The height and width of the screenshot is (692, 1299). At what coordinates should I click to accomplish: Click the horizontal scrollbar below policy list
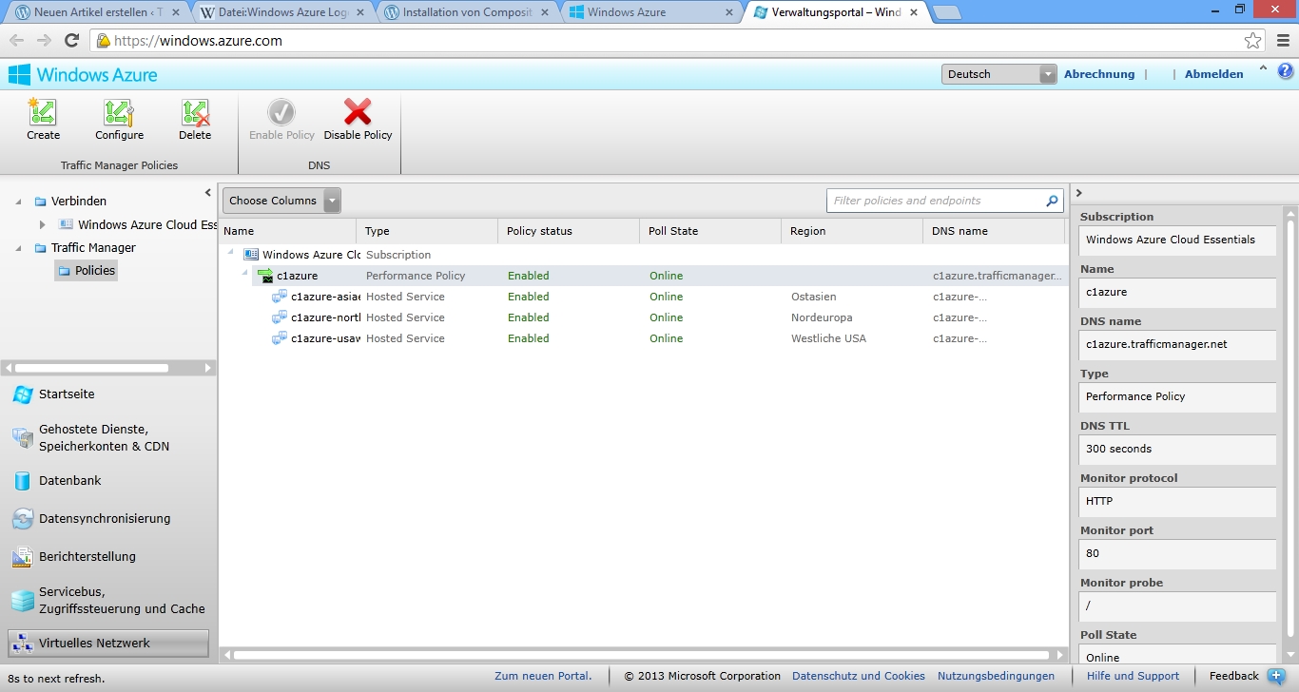(642, 655)
